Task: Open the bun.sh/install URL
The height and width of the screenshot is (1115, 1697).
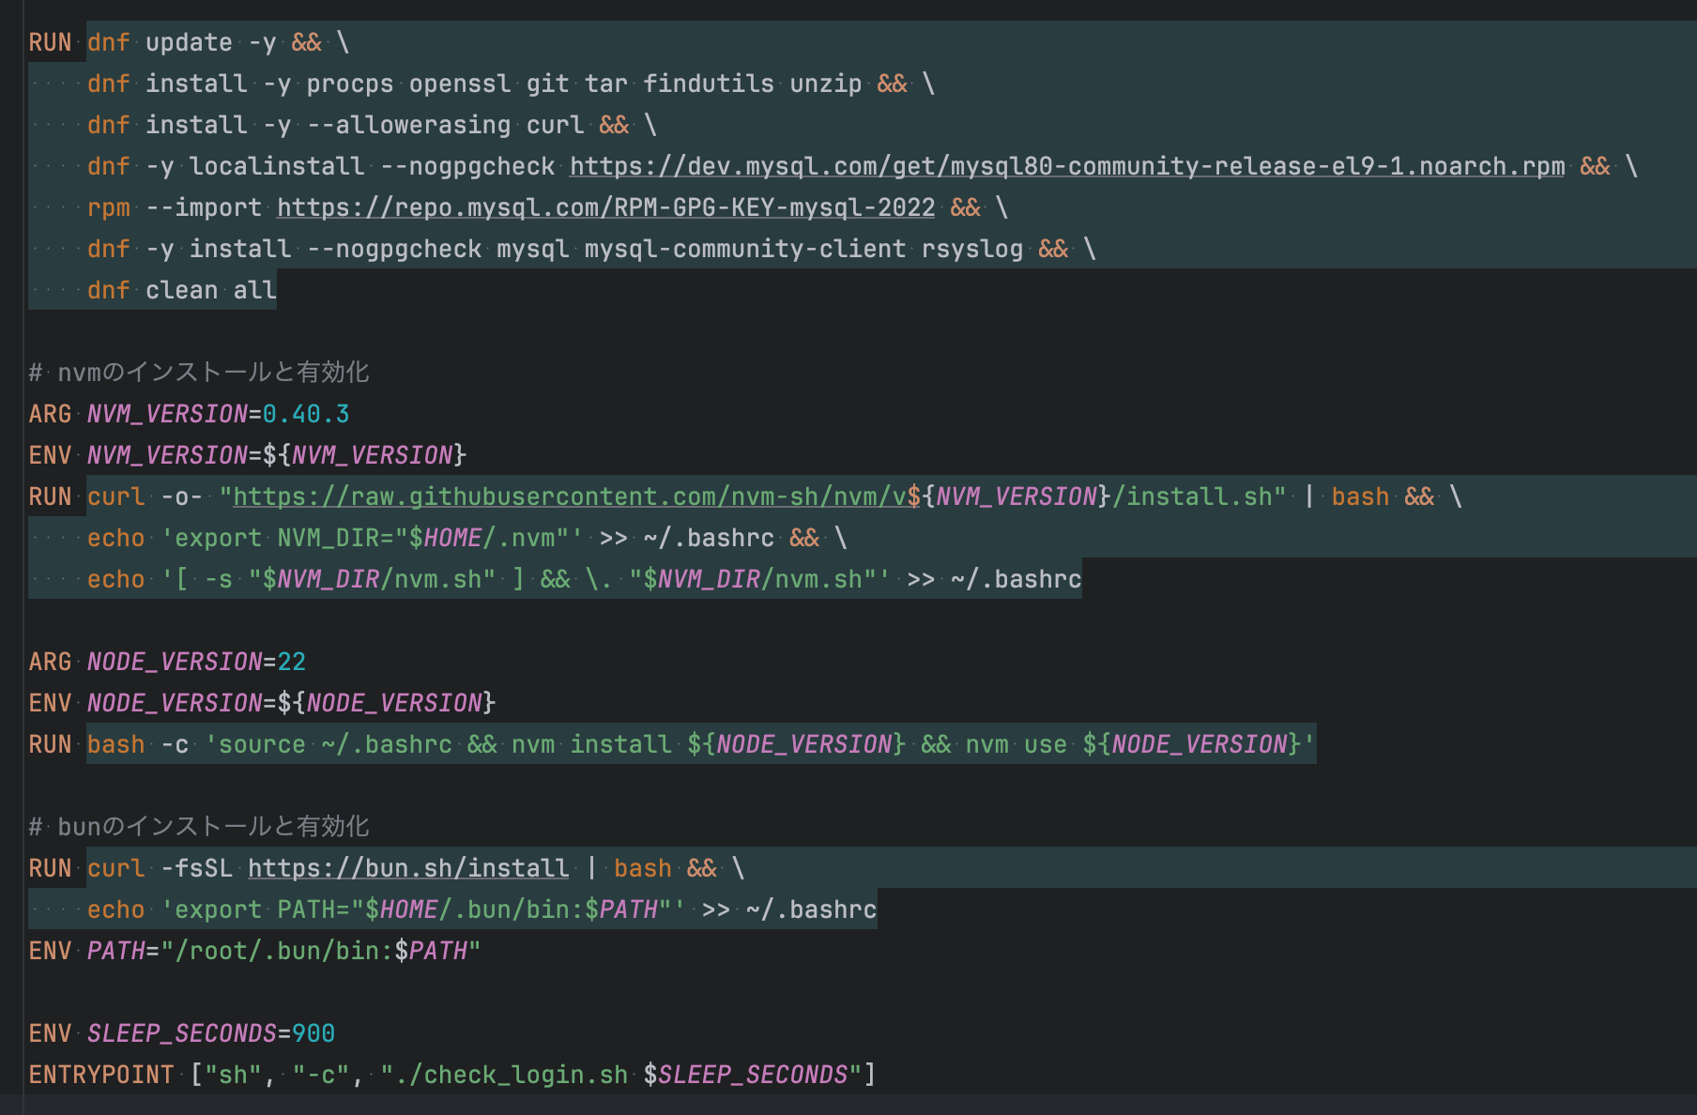Action: pos(408,868)
